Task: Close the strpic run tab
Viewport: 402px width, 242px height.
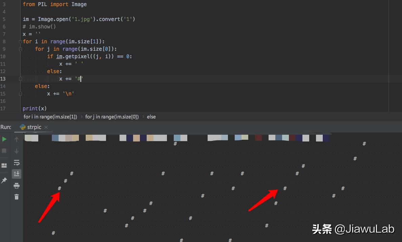Action: point(46,127)
